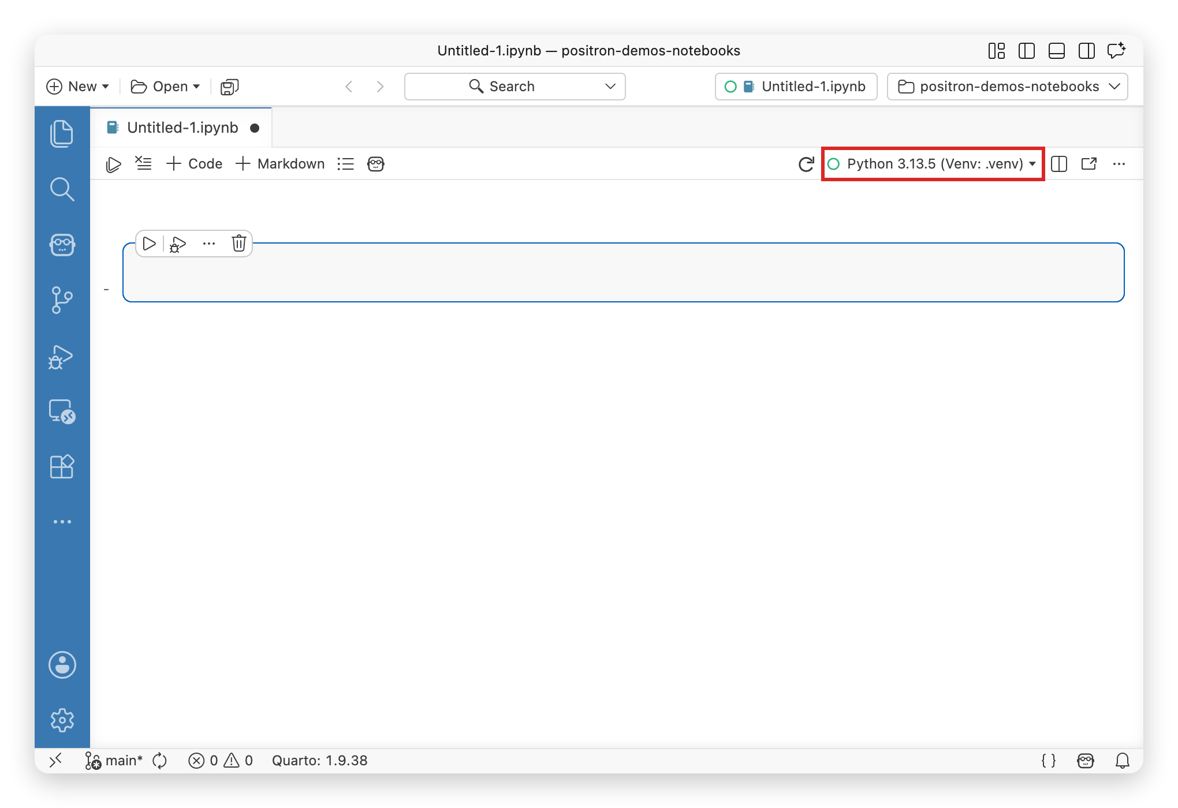The height and width of the screenshot is (808, 1178).
Task: Open the Open dropdown menu
Action: click(166, 87)
